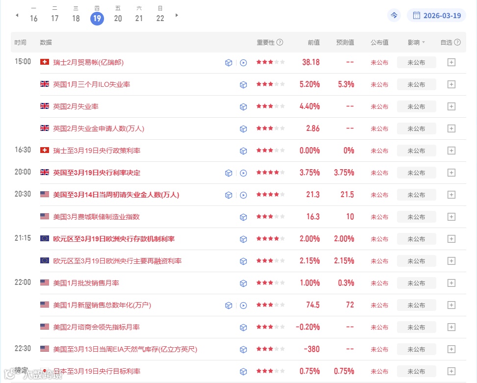Add 美国1月批发销售月率 to watchlist

[451, 283]
